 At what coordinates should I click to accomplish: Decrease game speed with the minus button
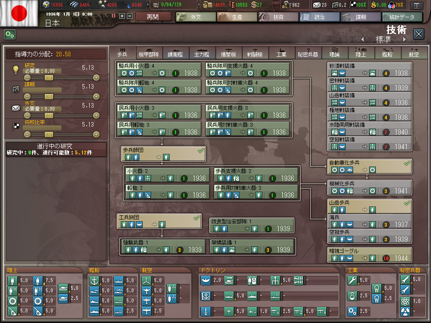pos(129,16)
